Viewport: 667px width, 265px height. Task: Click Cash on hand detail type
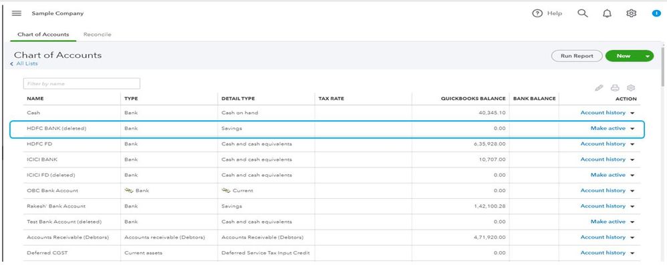[240, 113]
